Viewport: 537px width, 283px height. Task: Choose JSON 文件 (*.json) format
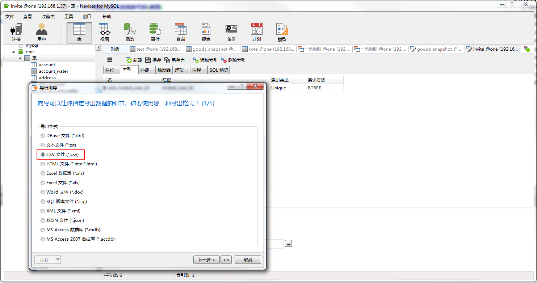(62, 220)
